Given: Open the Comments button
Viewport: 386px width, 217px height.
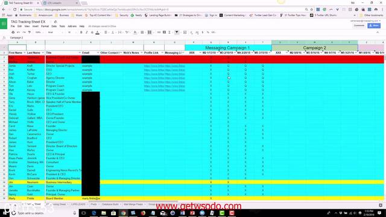Looking at the screenshot, I should pos(359,25).
